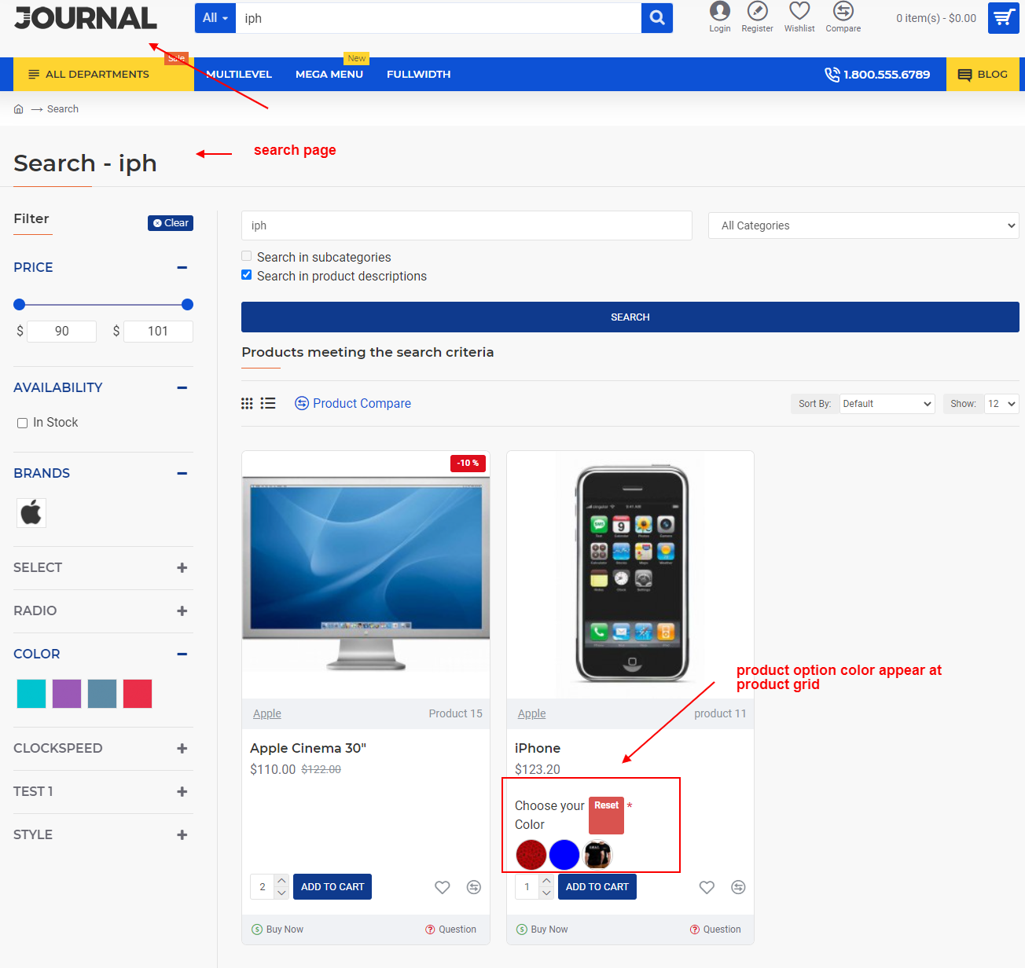The width and height of the screenshot is (1025, 968).
Task: Add Apple Cinema 30" to cart
Action: (x=332, y=887)
